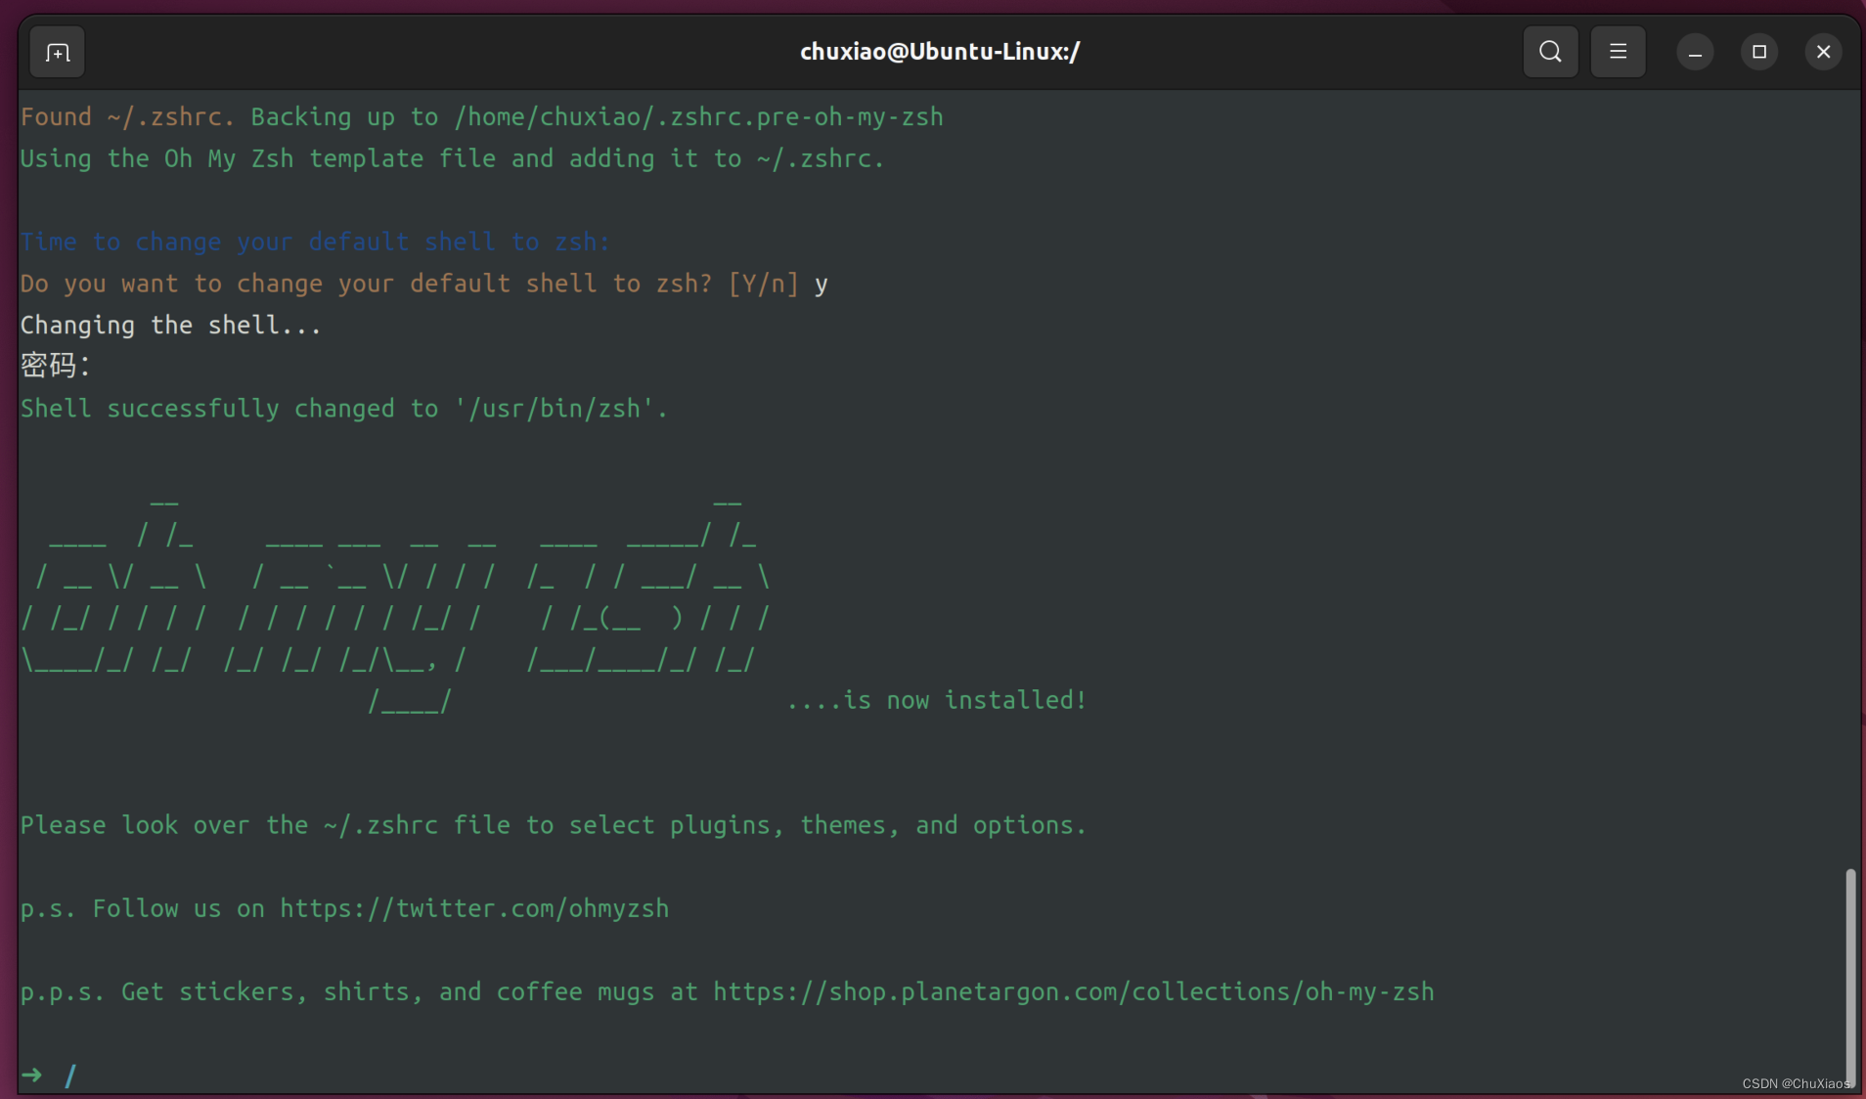Image resolution: width=1866 pixels, height=1099 pixels.
Task: Close the terminal window
Action: (x=1823, y=52)
